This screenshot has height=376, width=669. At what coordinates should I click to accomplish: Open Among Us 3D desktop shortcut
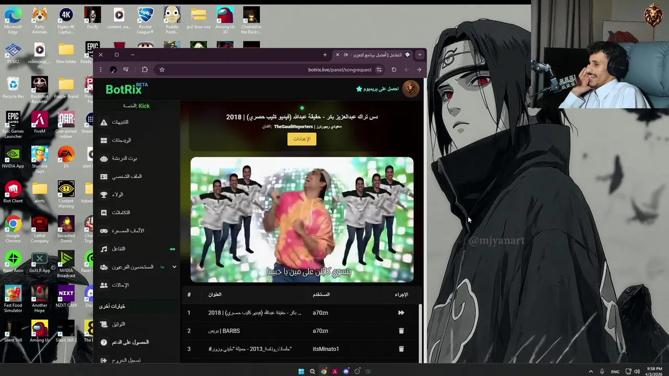click(x=225, y=21)
